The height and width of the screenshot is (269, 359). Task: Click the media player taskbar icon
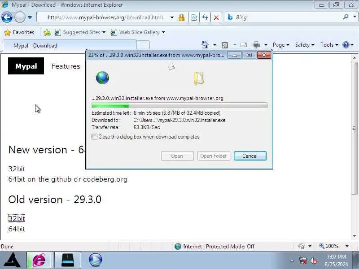tap(96, 260)
